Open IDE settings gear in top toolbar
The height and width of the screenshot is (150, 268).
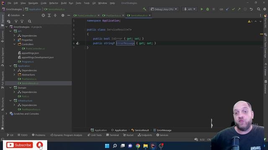click(265, 9)
